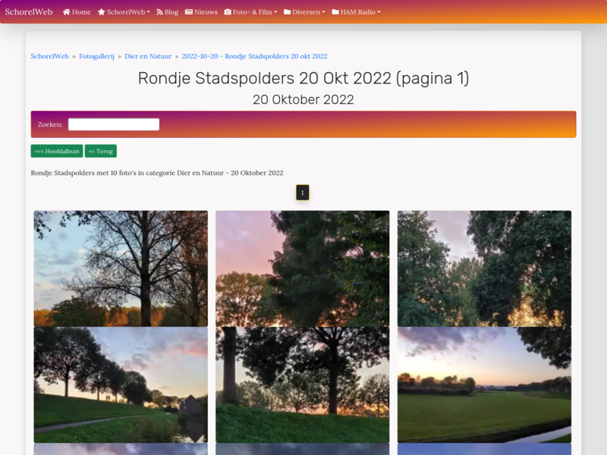Click the <<< Hoofdalbum button
607x455 pixels.
point(57,151)
